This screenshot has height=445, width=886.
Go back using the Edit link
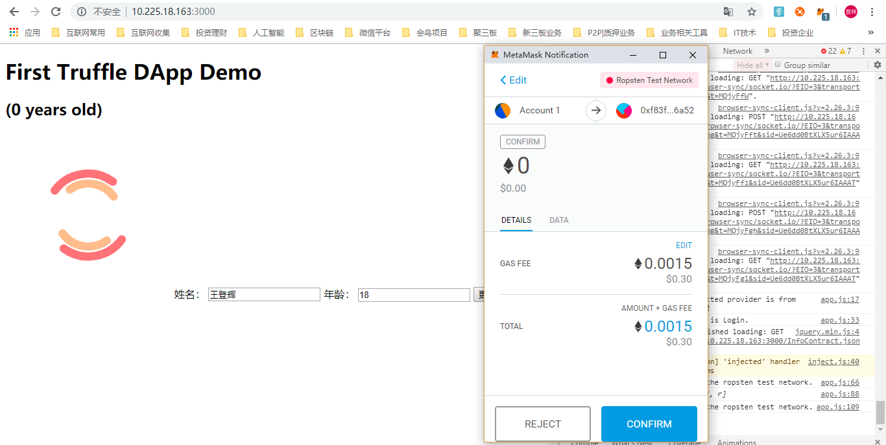click(513, 80)
